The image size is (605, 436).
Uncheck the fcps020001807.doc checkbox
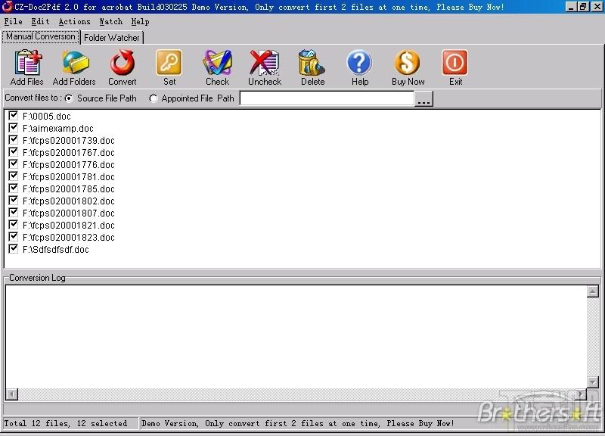(13, 213)
